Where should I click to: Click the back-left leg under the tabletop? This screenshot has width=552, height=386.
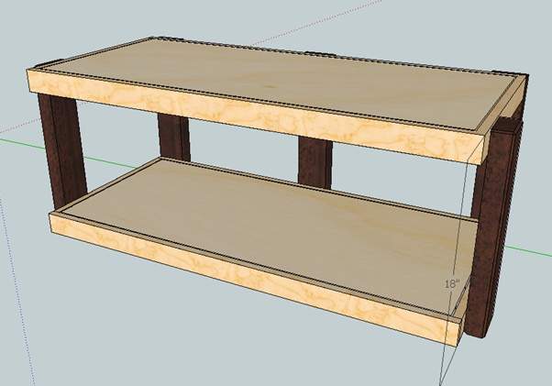click(x=173, y=138)
